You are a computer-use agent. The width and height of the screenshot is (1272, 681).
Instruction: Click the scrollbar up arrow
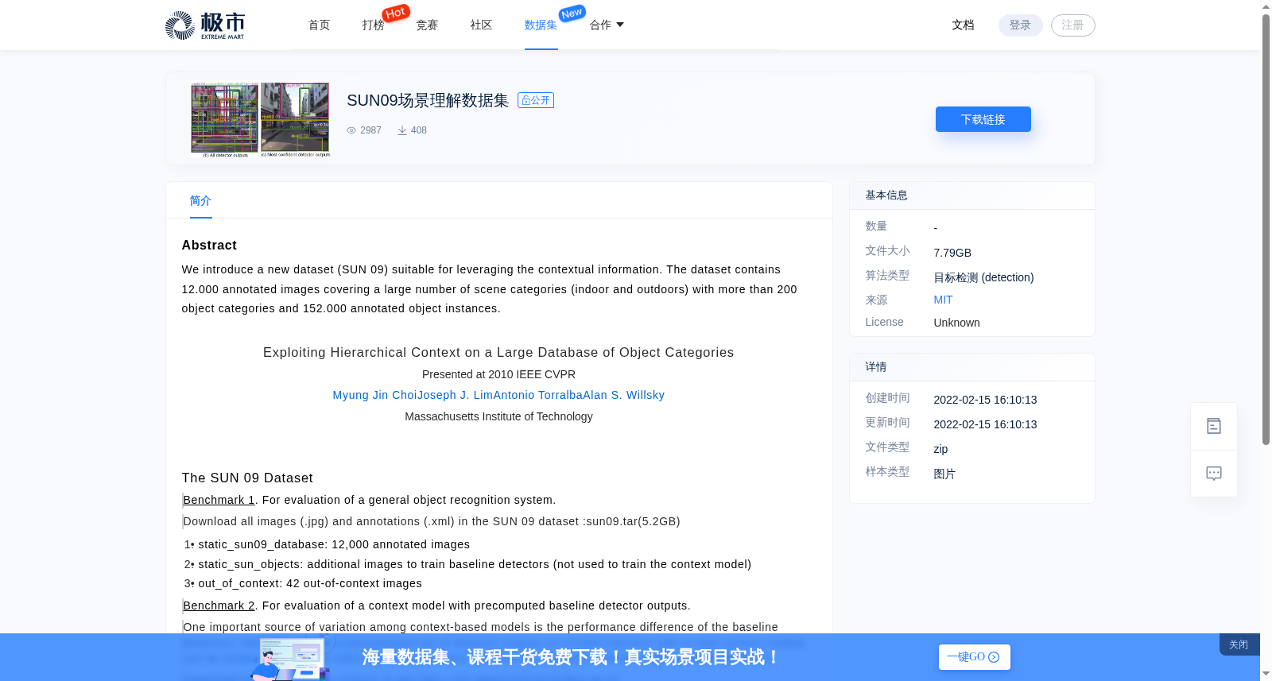[1266, 6]
